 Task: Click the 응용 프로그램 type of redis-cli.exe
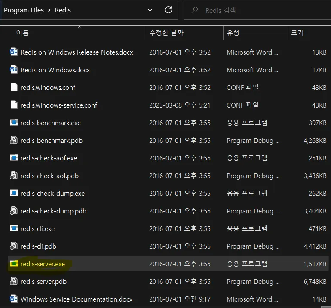click(x=247, y=228)
